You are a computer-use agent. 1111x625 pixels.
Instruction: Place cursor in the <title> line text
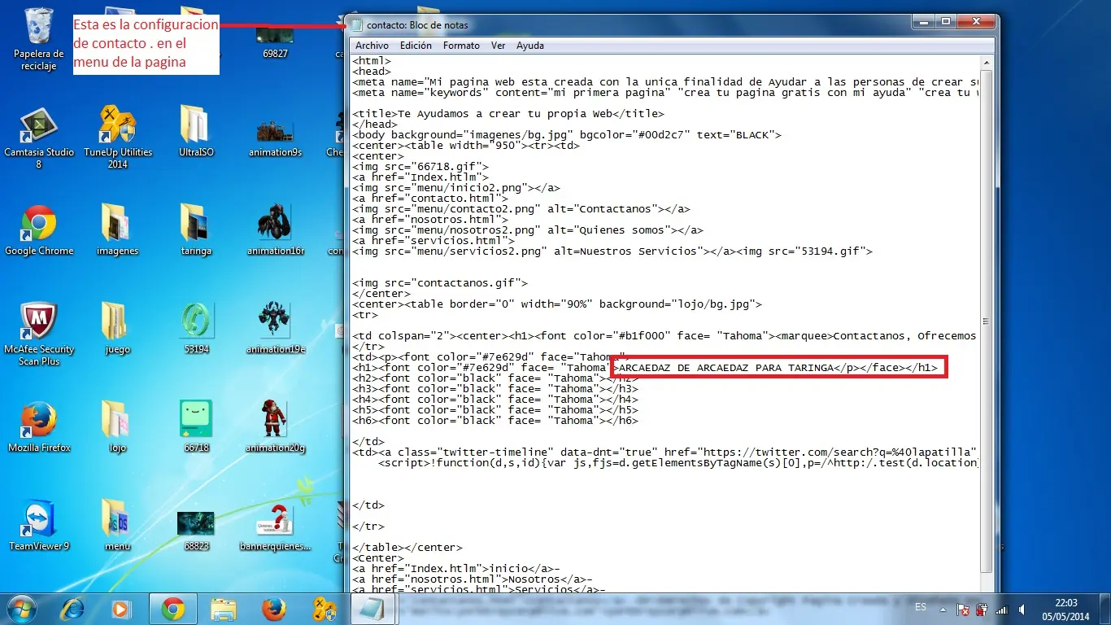click(508, 114)
